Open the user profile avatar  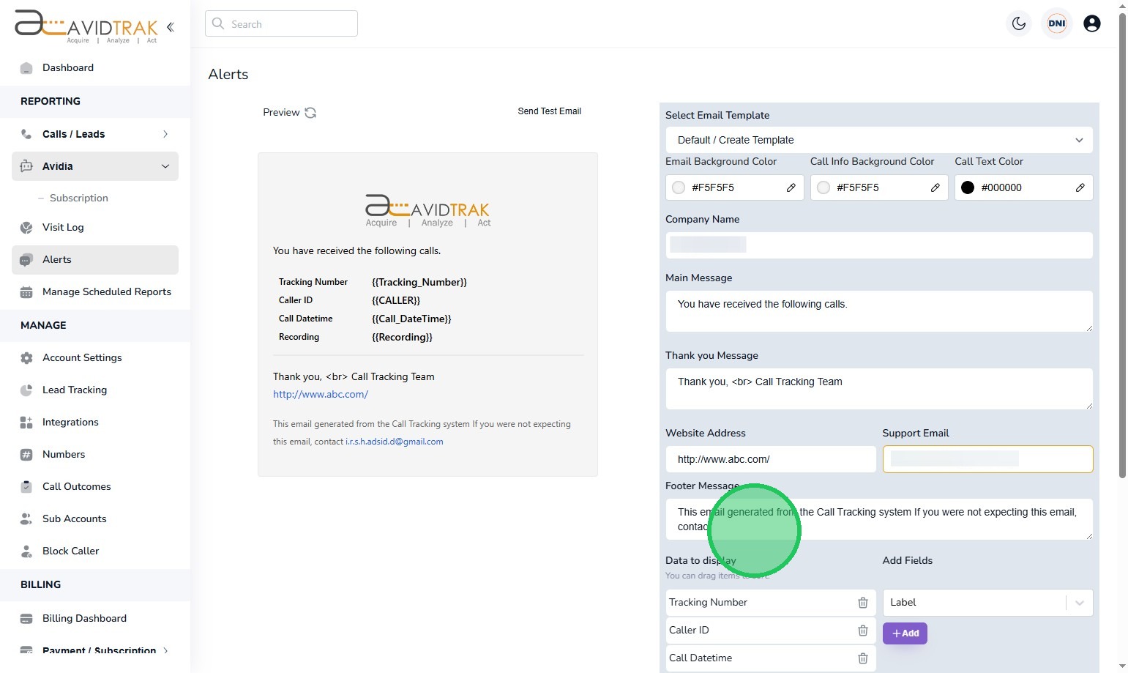click(x=1091, y=23)
